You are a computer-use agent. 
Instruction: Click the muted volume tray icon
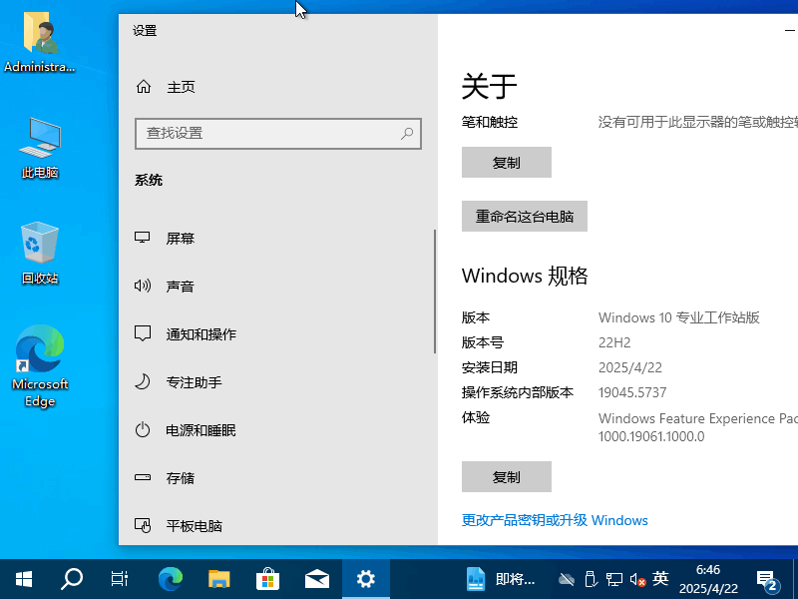pos(637,579)
